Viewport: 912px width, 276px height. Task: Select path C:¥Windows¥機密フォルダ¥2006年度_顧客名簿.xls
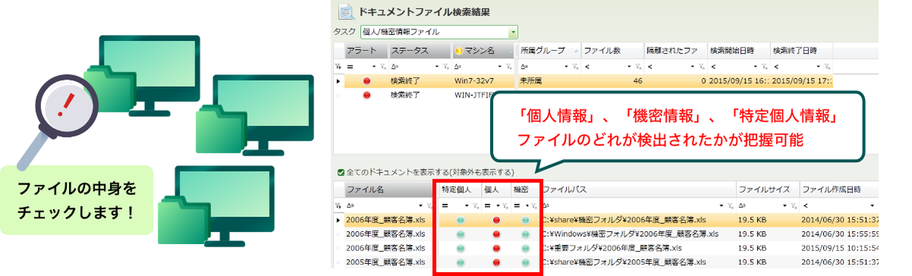(x=630, y=235)
